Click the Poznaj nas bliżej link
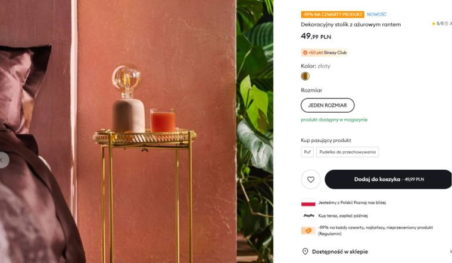 (x=370, y=202)
